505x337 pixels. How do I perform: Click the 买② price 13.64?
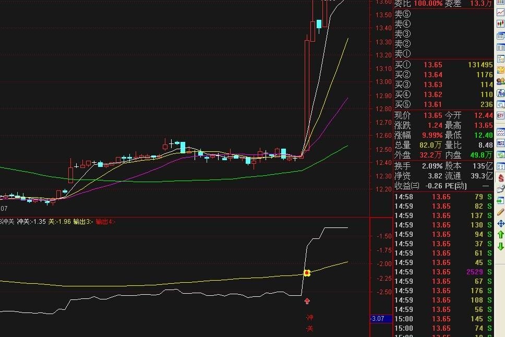pyautogui.click(x=433, y=75)
